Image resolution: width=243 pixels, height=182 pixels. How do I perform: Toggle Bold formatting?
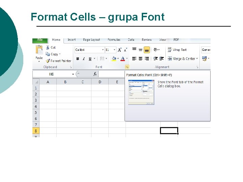(x=78, y=59)
